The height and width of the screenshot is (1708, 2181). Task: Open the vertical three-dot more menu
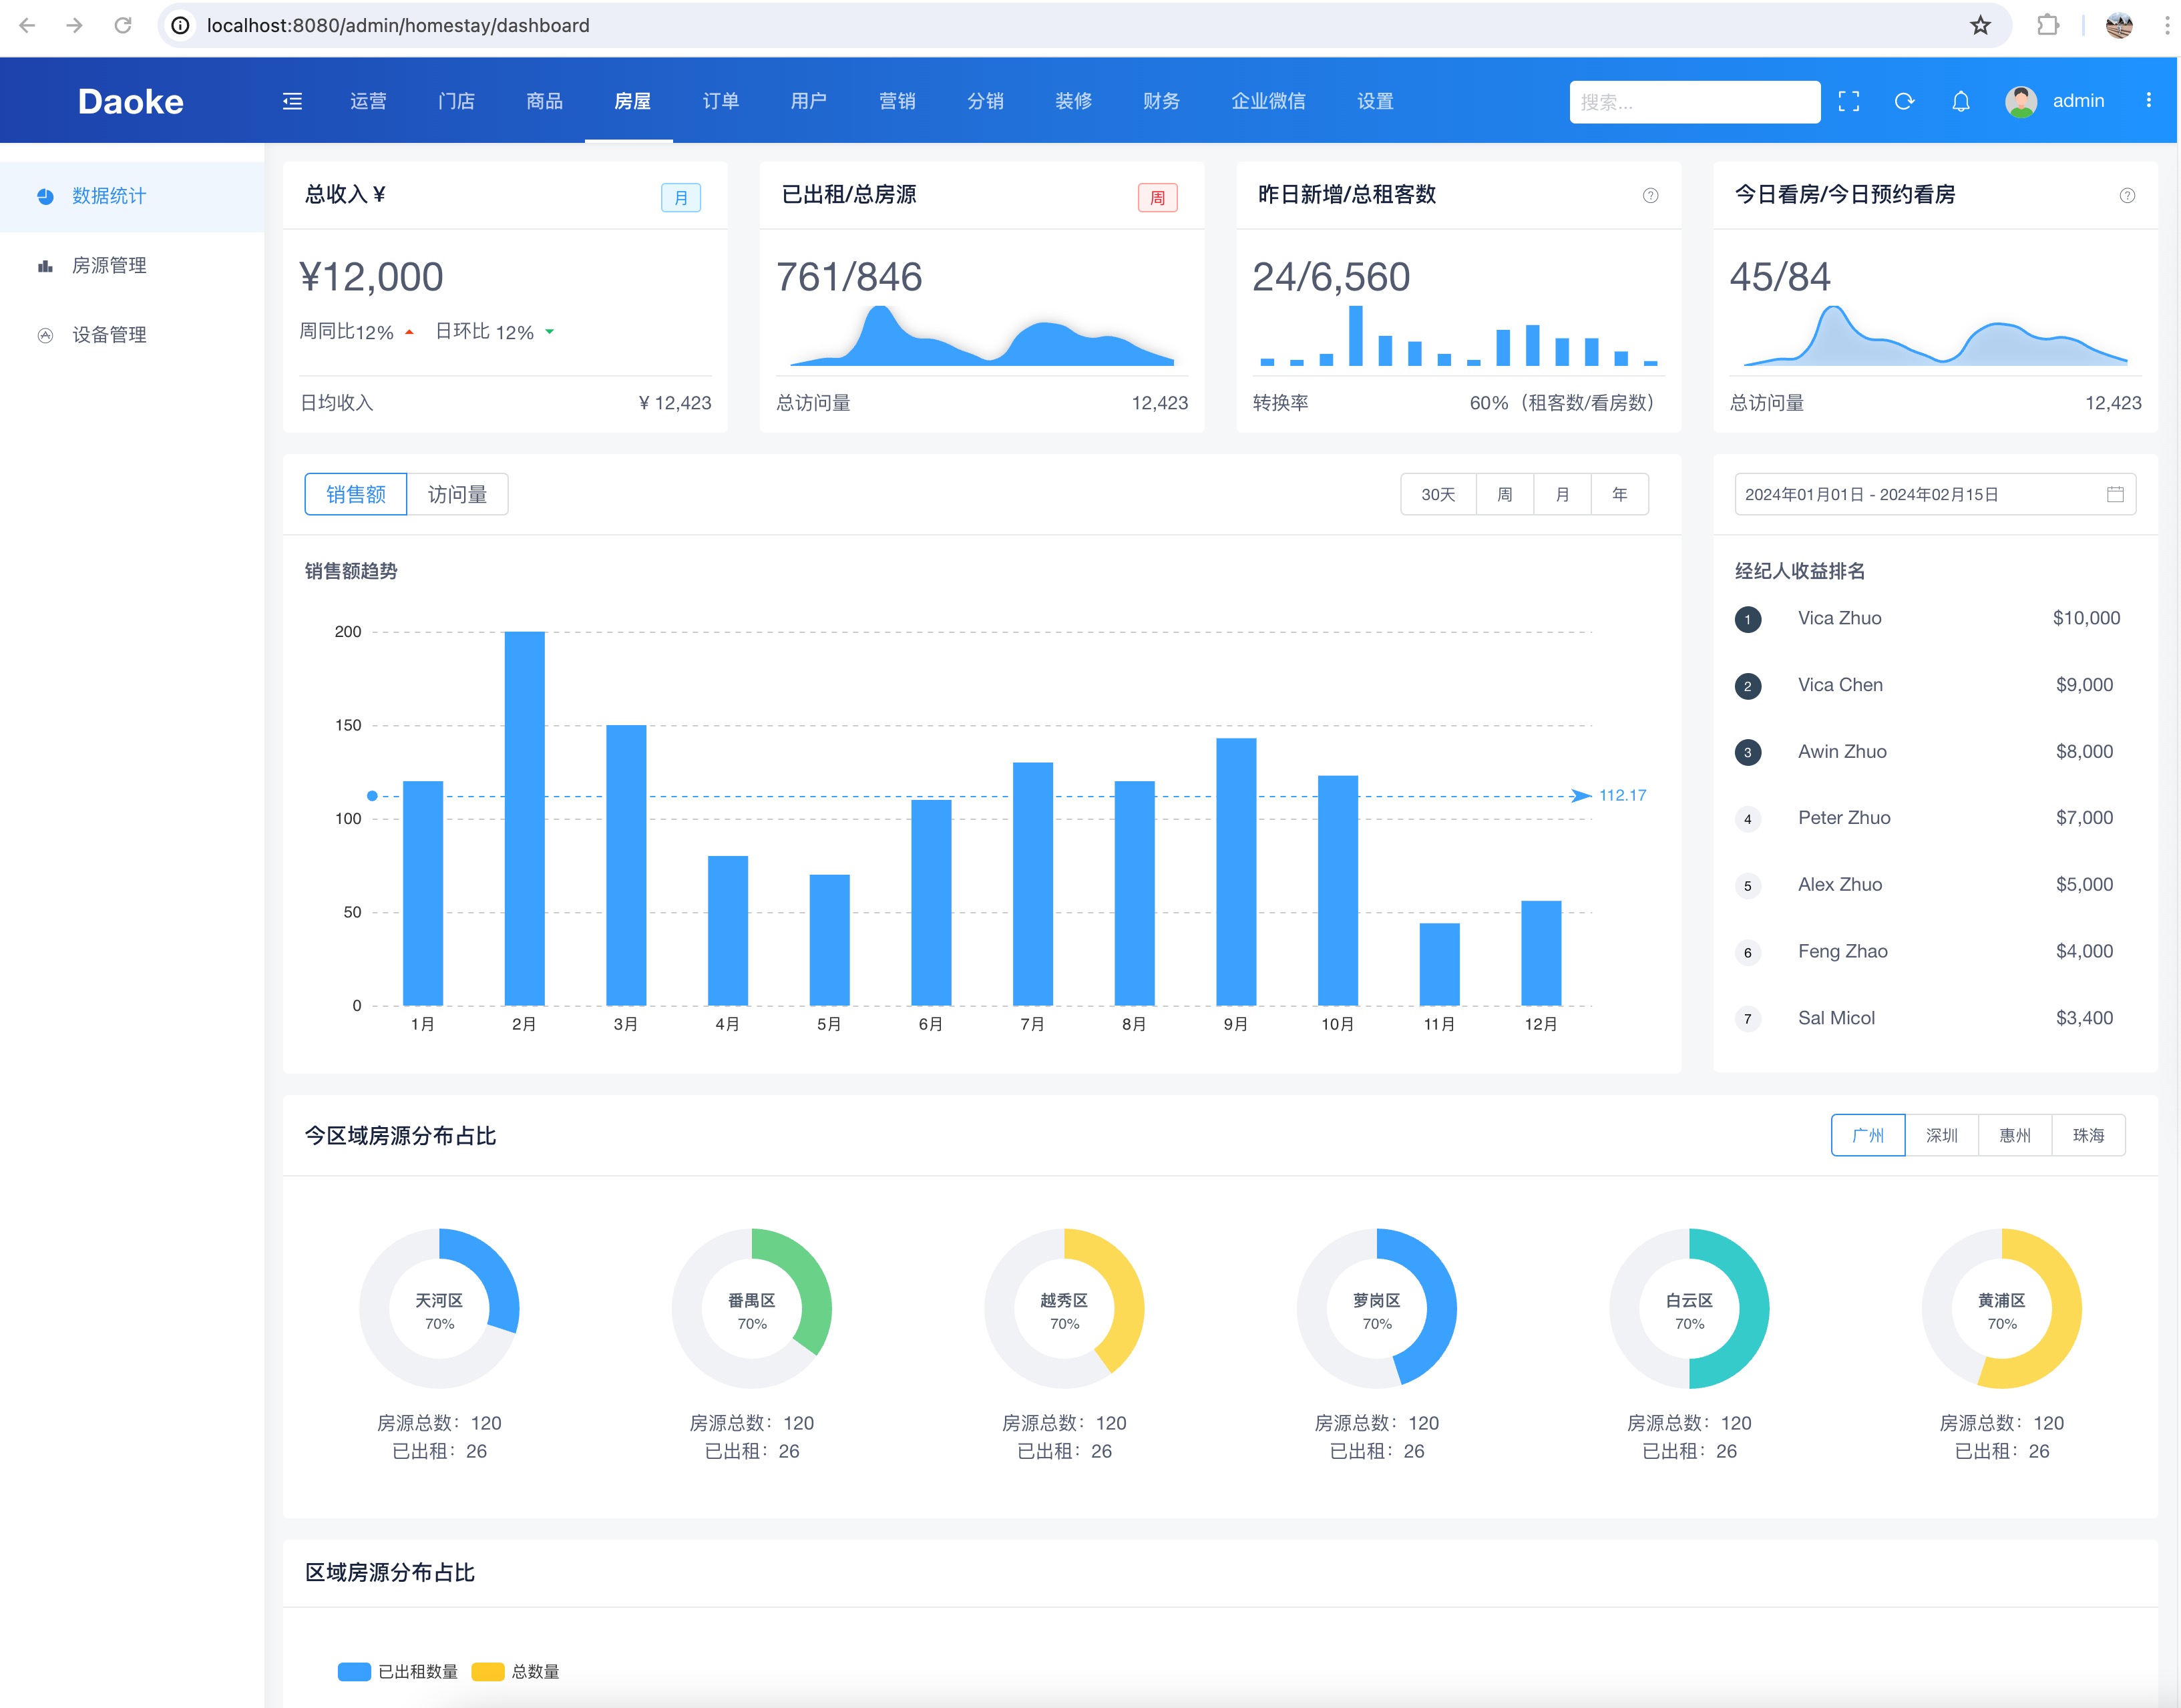(x=2148, y=100)
